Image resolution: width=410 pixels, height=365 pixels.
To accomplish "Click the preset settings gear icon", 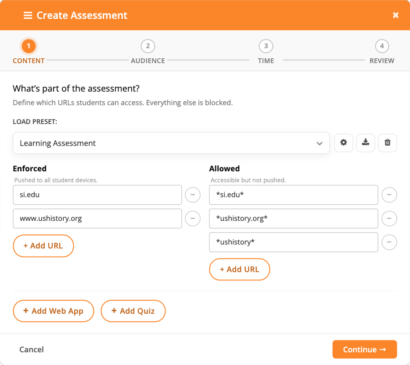I will [x=344, y=142].
